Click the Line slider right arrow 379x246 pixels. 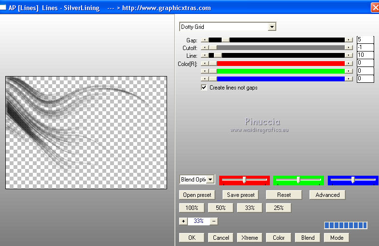click(x=349, y=55)
